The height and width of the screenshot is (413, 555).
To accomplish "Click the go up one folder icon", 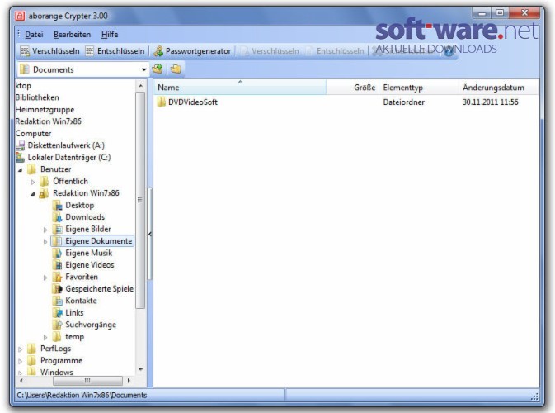I will pos(158,69).
